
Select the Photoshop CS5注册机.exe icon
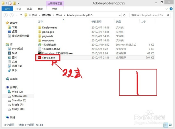pos(40,53)
